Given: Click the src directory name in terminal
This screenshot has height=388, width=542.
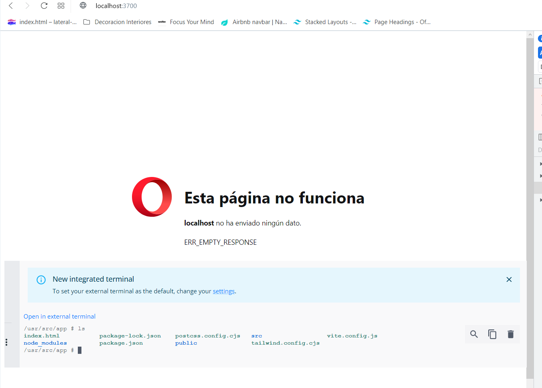Looking at the screenshot, I should tap(257, 336).
